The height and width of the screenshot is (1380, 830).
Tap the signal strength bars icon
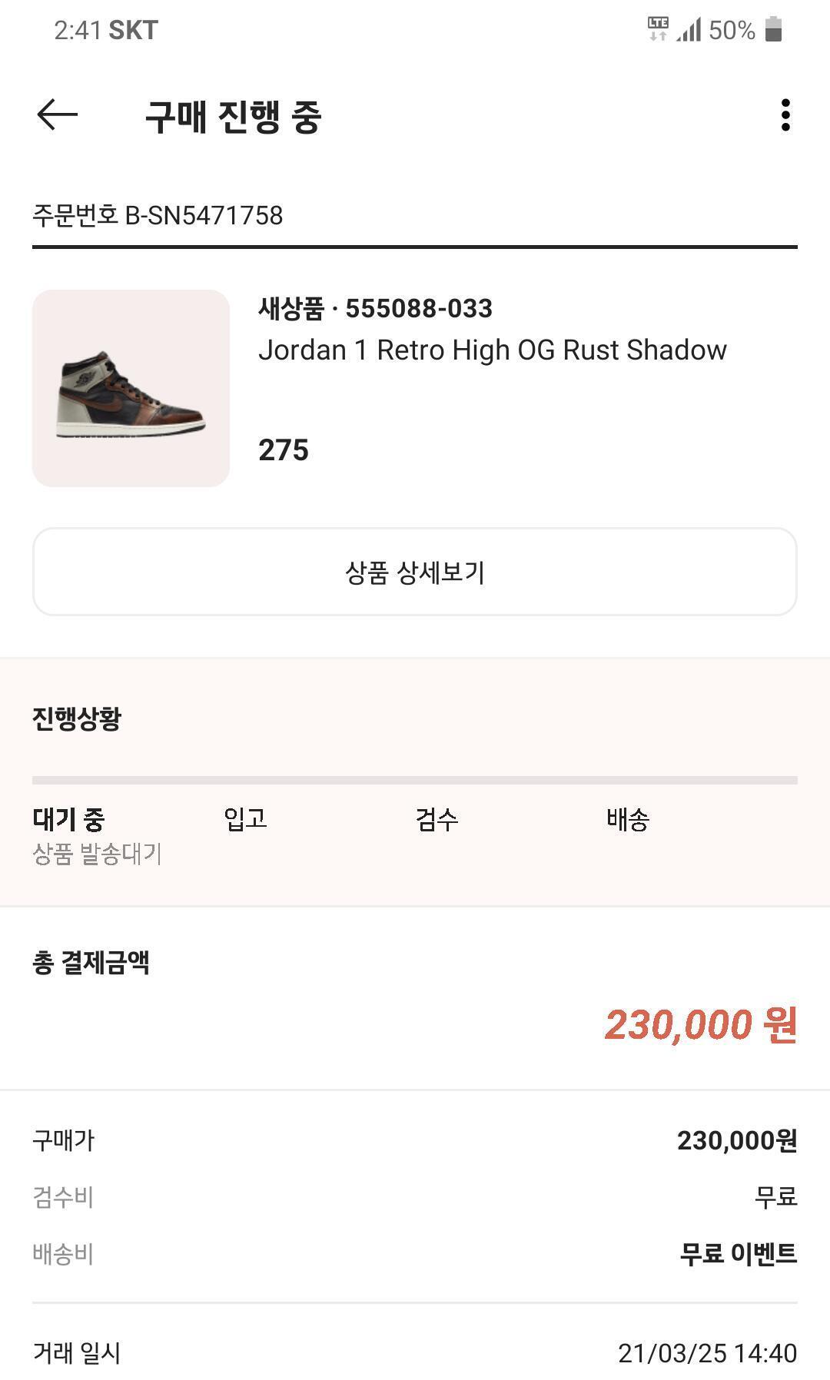[x=689, y=30]
